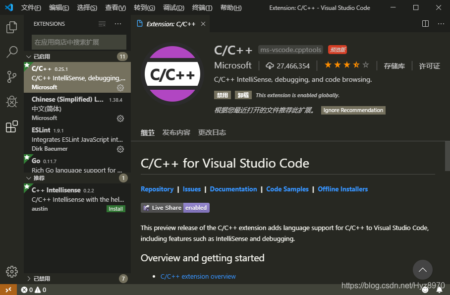
Task: Open the Manage gear in activity bar
Action: tap(11, 271)
